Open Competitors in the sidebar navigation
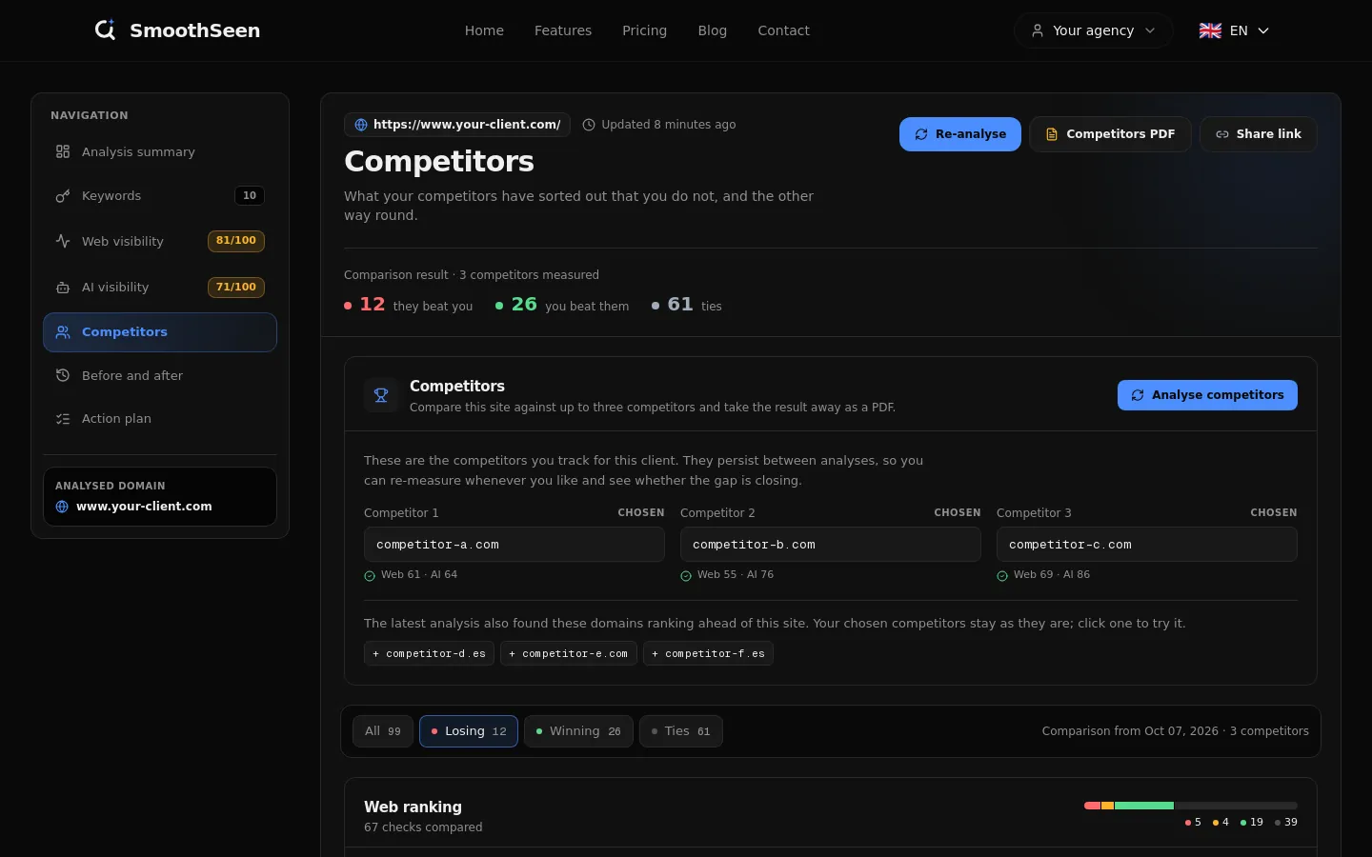This screenshot has width=1372, height=857. pyautogui.click(x=160, y=332)
